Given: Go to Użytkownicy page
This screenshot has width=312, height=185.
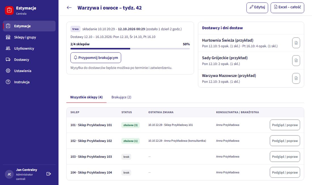Looking at the screenshot, I should click(x=29, y=48).
